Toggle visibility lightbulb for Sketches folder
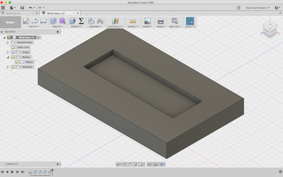Image resolution: width=283 pixels, height=177 pixels. [x=13, y=67]
